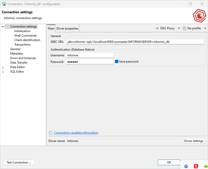The height and width of the screenshot is (169, 208).
Task: Collapse the Connection settings tree node
Action: tap(3, 27)
